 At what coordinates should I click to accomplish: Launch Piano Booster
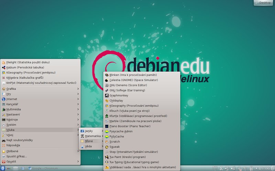142,126
